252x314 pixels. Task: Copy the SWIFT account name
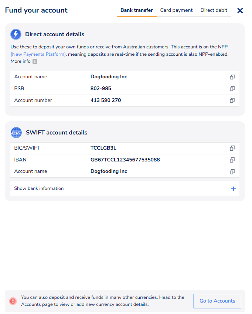pyautogui.click(x=232, y=172)
